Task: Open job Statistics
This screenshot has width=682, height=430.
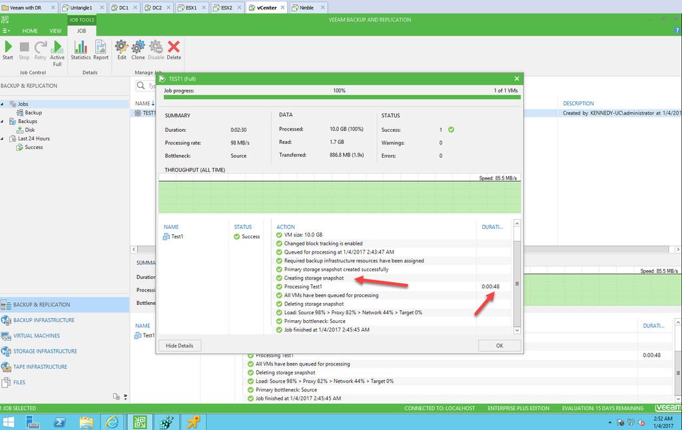Action: (81, 50)
